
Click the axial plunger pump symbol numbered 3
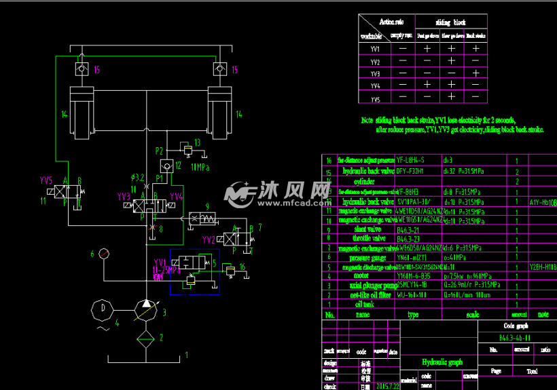coord(146,310)
